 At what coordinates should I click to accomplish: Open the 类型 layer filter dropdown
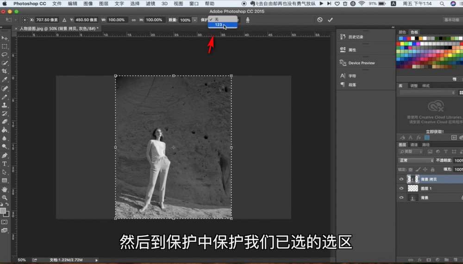pos(411,151)
